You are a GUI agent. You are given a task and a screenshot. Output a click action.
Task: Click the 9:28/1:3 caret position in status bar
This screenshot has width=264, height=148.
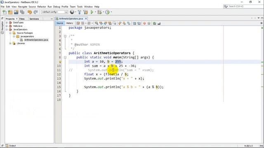point(248,146)
